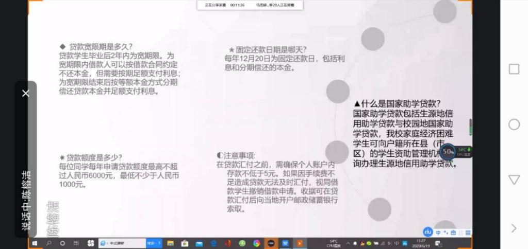This screenshot has width=528, height=249.
Task: Click the blue search button beside taskbar input
Action: coord(154,243)
